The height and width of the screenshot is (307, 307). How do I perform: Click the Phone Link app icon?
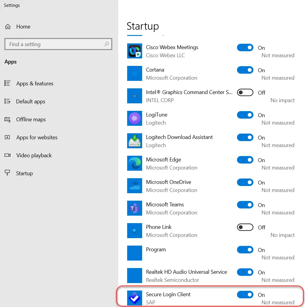pos(135,231)
